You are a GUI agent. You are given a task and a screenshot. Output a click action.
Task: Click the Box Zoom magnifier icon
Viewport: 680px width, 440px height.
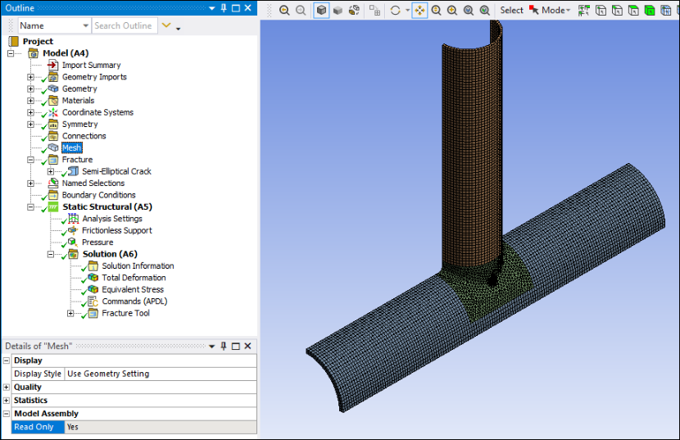[452, 10]
